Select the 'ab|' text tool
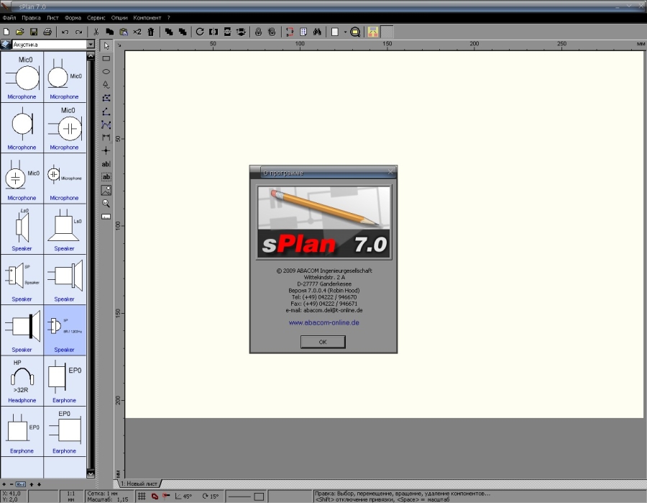 106,164
